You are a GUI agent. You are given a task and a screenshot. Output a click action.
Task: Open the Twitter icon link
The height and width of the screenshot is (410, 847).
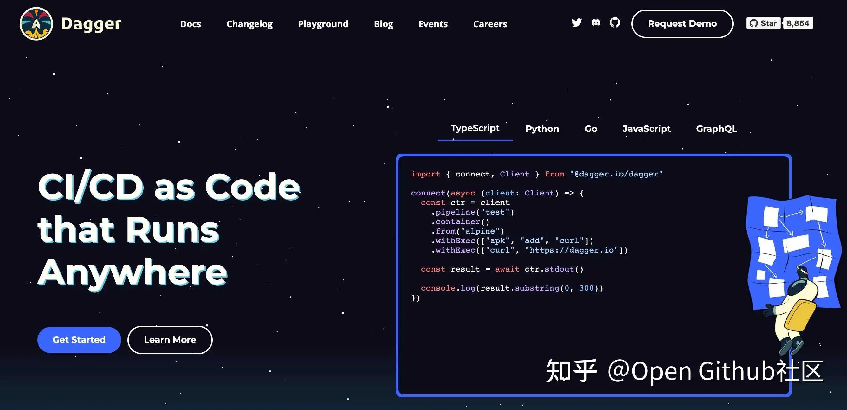pos(577,23)
